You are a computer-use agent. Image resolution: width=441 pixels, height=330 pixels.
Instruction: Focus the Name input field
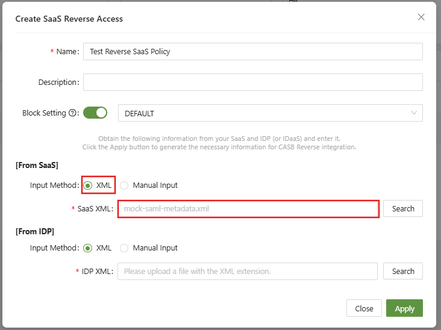[252, 52]
